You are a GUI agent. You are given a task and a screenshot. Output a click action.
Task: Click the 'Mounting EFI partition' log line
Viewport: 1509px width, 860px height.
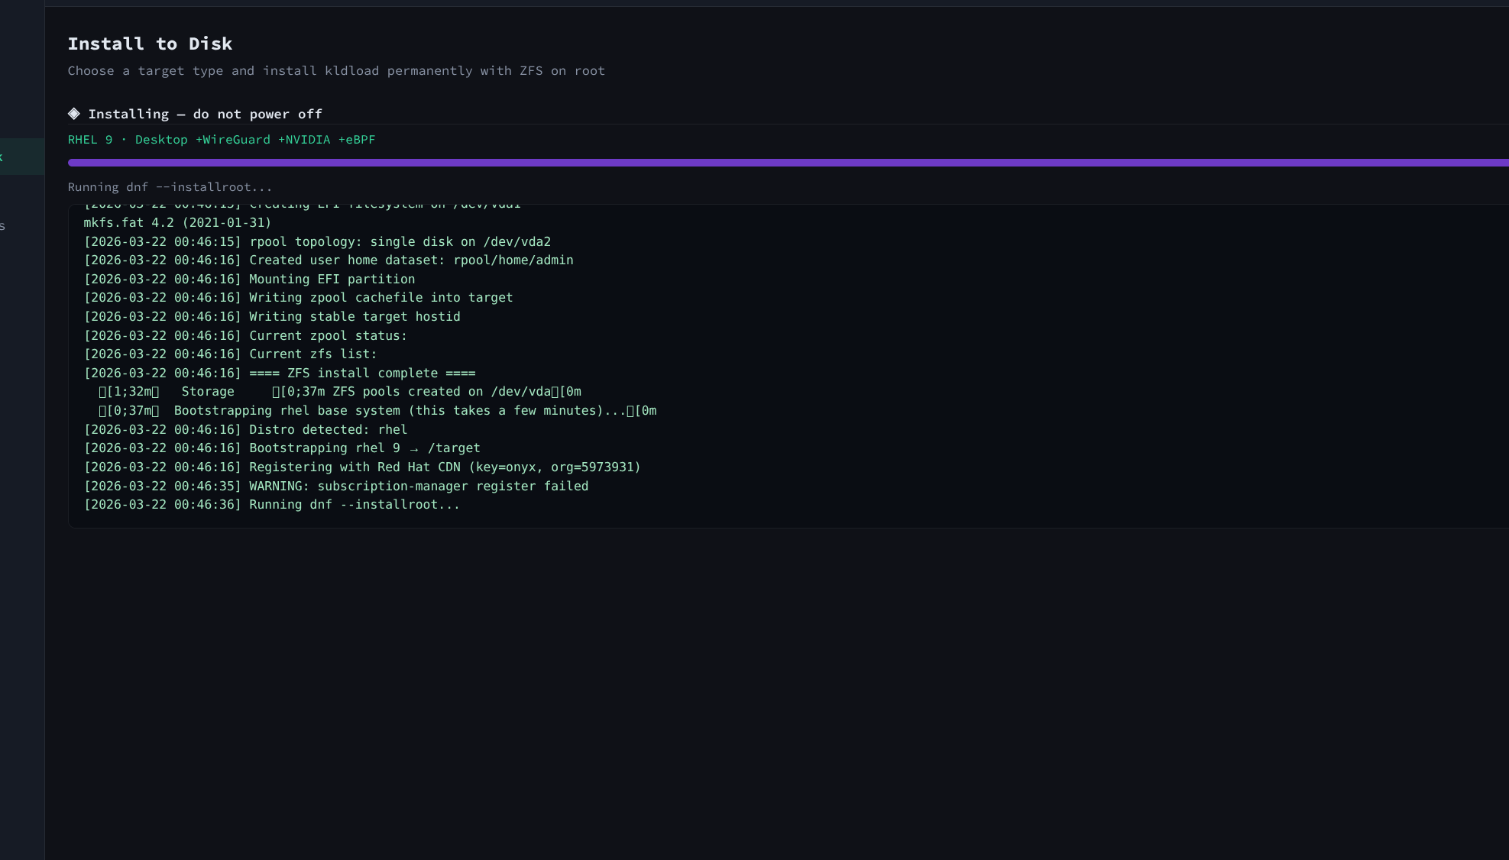[x=249, y=280]
